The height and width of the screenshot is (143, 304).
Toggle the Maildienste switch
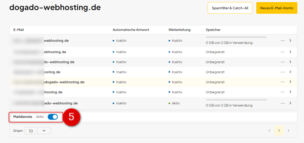click(x=53, y=117)
